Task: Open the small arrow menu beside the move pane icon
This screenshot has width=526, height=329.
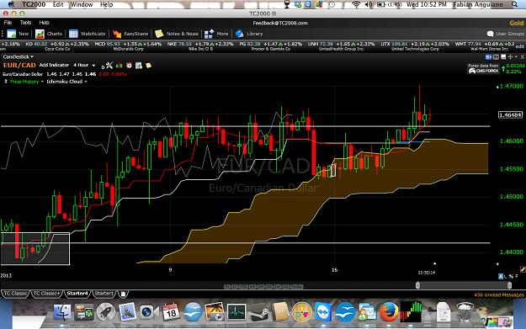Action: 516,57
